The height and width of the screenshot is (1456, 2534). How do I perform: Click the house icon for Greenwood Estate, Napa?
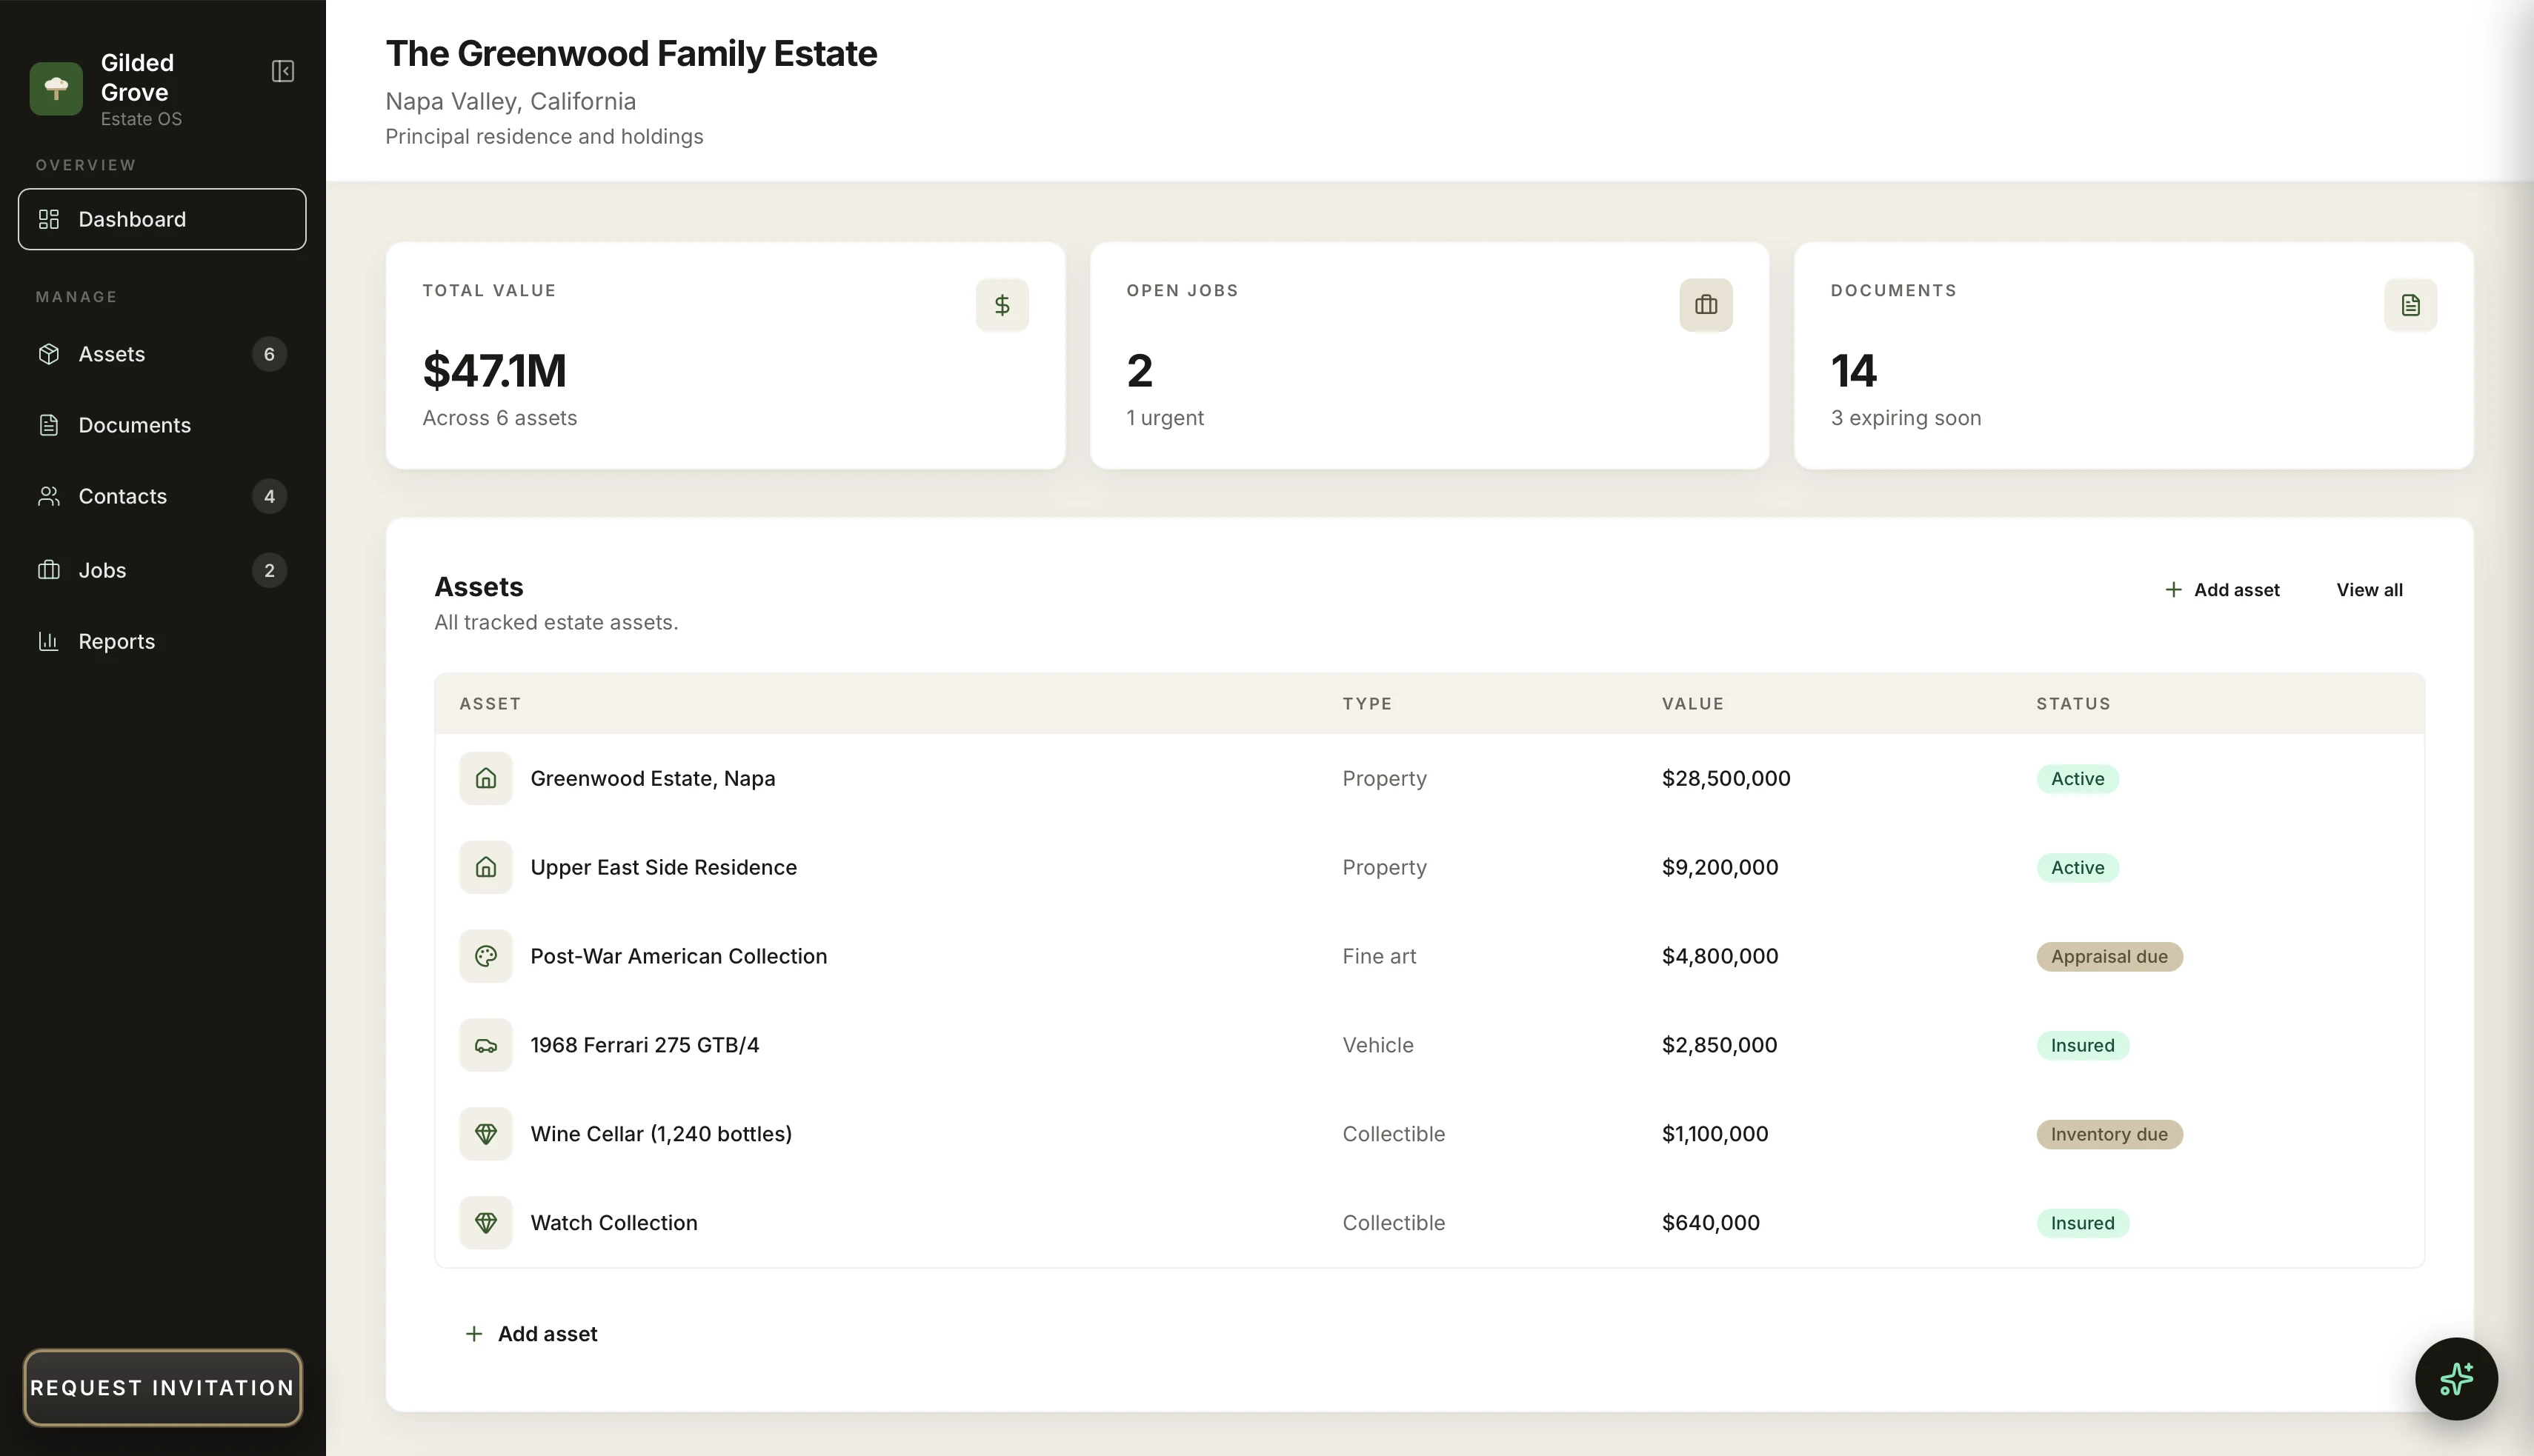point(485,778)
